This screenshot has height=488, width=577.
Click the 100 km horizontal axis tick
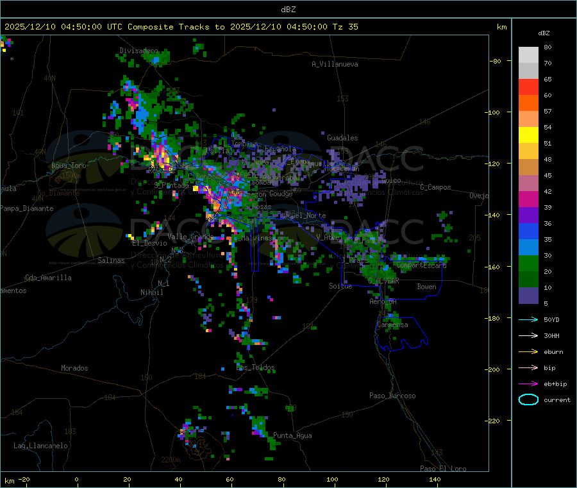click(332, 479)
